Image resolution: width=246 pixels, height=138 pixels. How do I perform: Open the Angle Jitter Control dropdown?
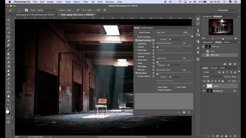point(174,65)
